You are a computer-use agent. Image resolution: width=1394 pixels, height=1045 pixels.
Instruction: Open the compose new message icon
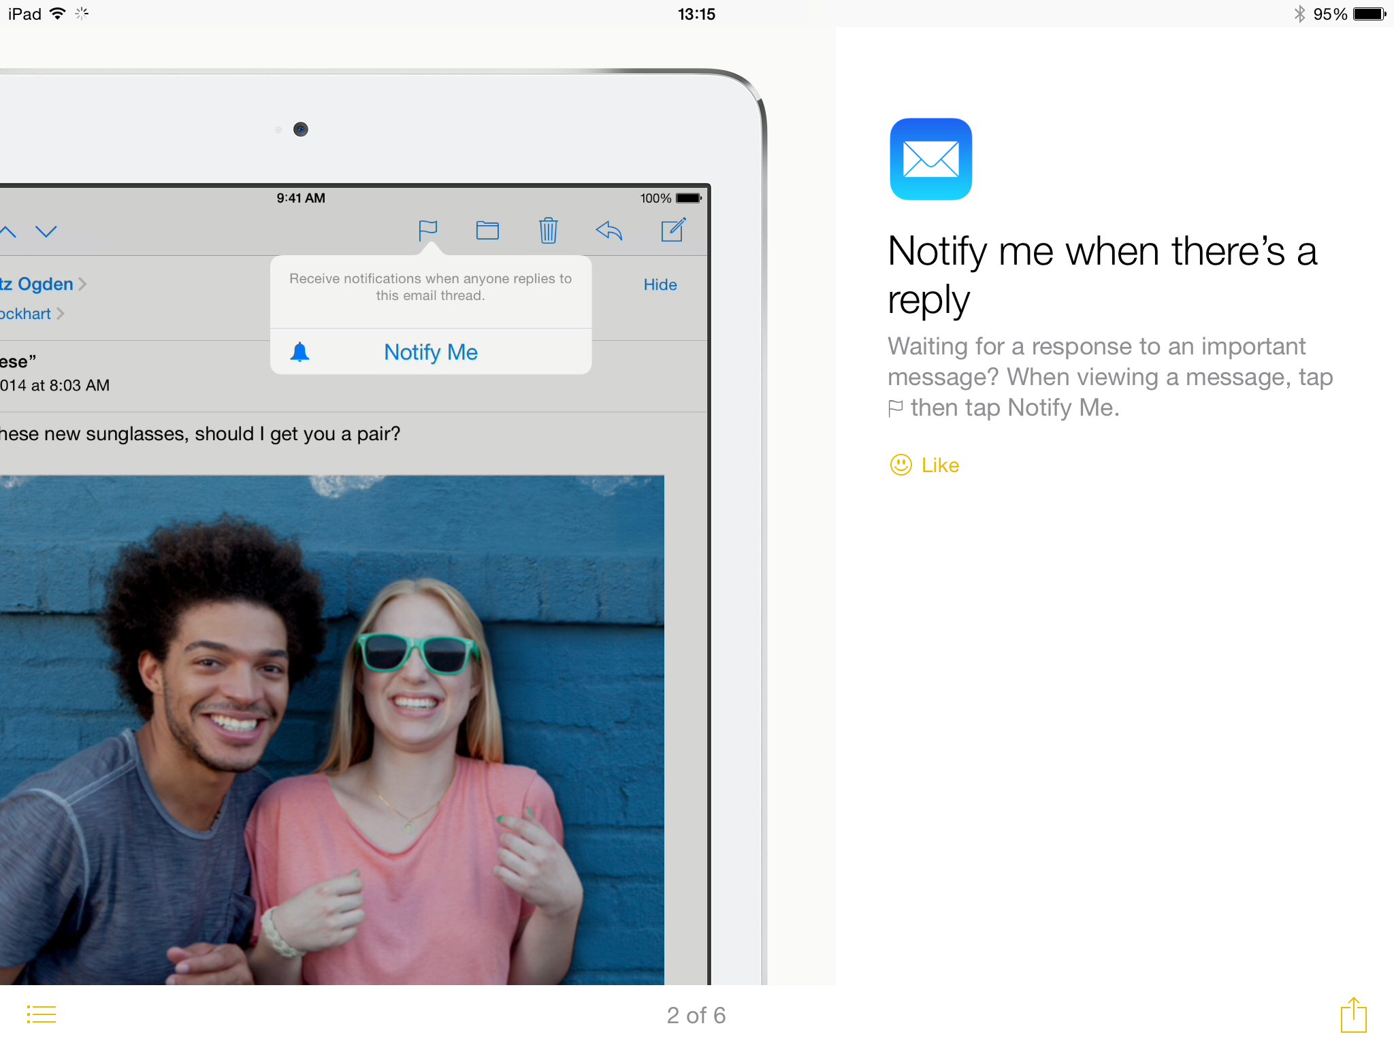[x=672, y=231]
